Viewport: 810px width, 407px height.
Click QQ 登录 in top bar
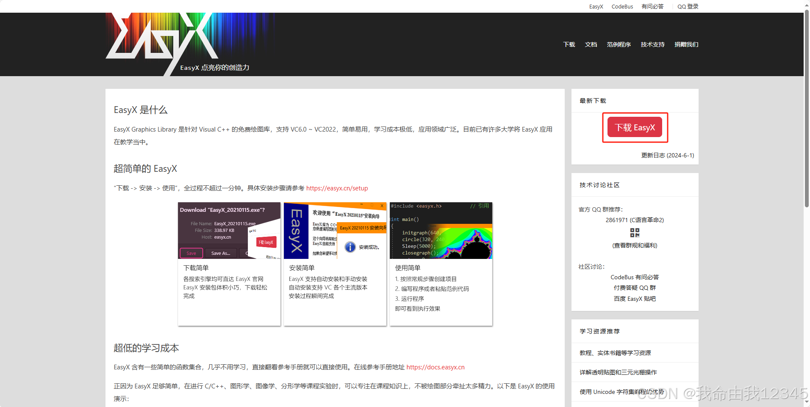(x=688, y=6)
